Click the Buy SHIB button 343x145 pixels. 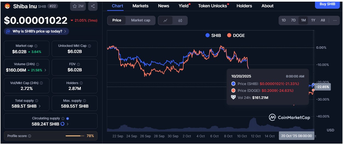[x=327, y=4]
